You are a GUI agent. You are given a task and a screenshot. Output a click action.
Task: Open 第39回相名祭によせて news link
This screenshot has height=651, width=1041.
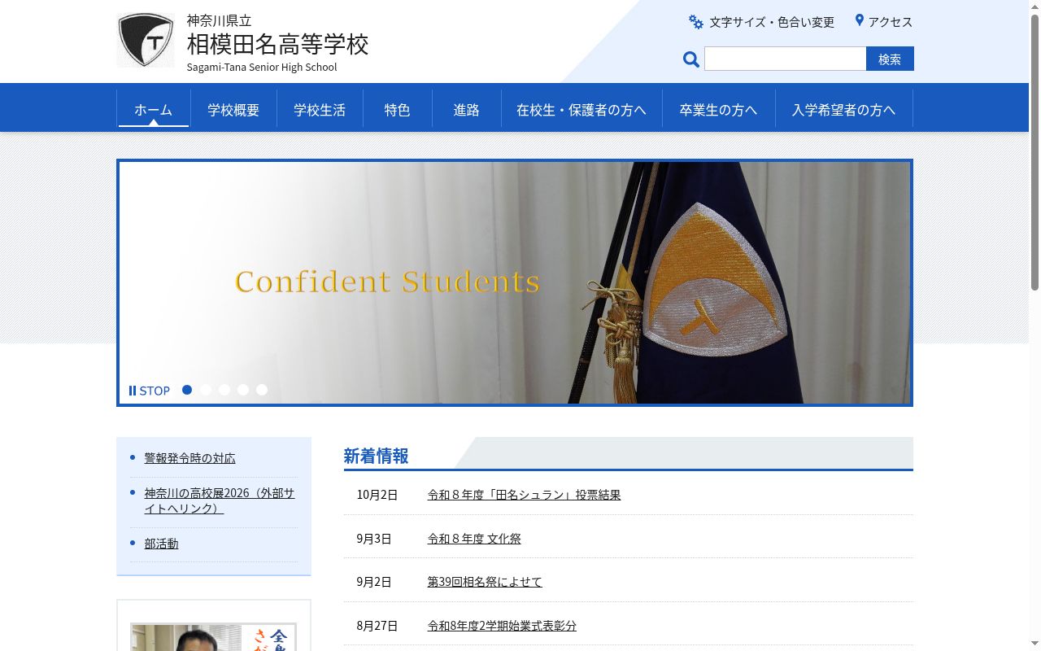(x=485, y=582)
